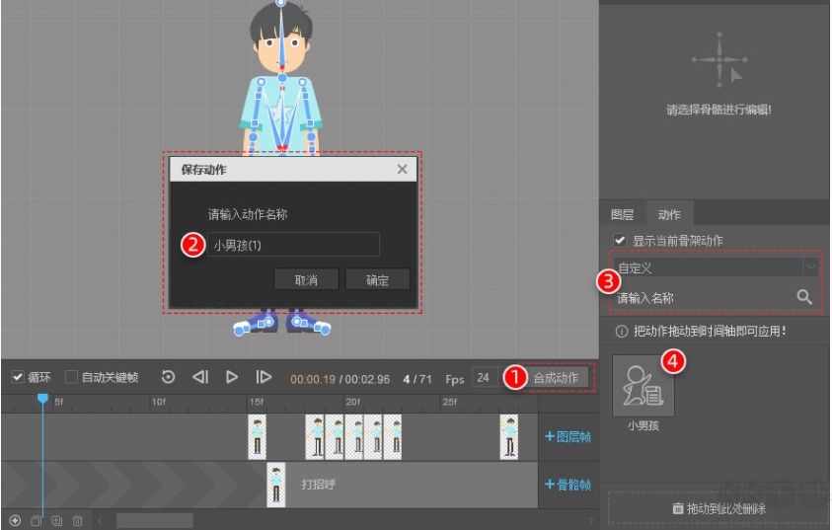Click the action name field 小男孩(1)

pos(293,245)
